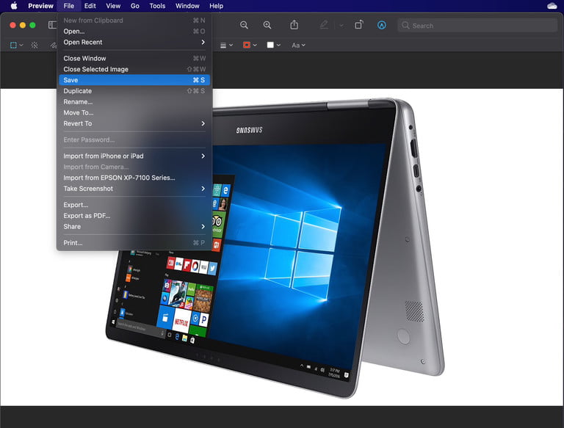Open the View menu
The height and width of the screenshot is (428, 564).
(113, 6)
